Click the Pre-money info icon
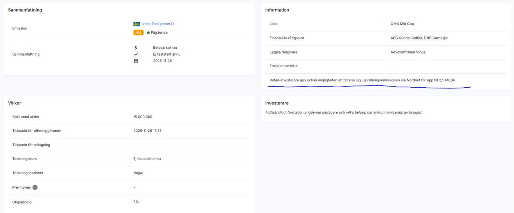Image resolution: width=514 pixels, height=213 pixels. (x=35, y=187)
